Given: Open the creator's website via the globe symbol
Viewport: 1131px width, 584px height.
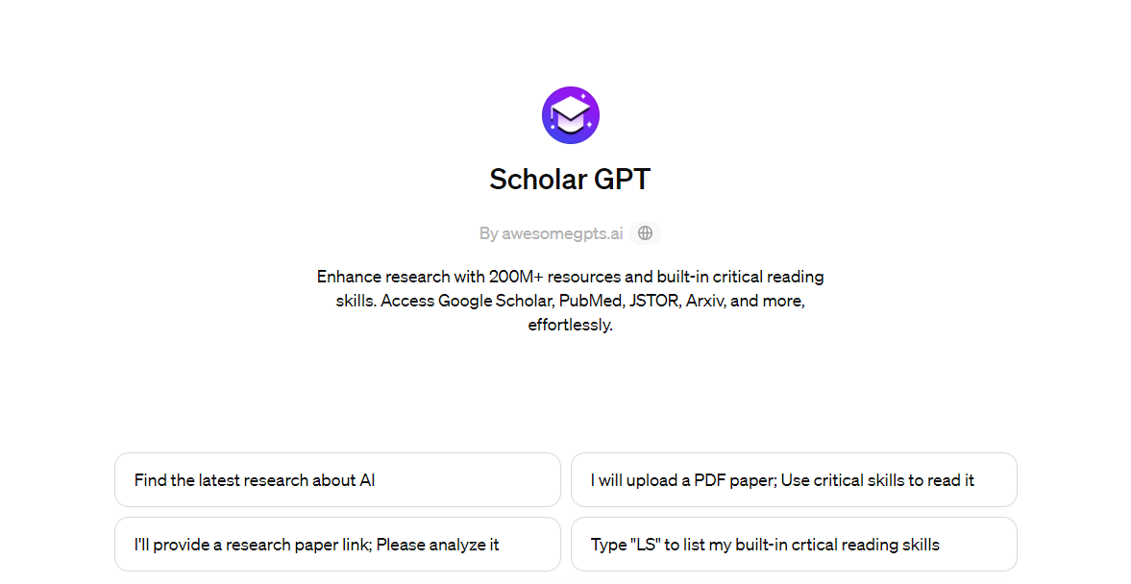Looking at the screenshot, I should pyautogui.click(x=645, y=232).
